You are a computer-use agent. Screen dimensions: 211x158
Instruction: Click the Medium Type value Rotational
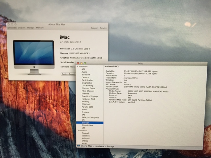(x=133, y=93)
